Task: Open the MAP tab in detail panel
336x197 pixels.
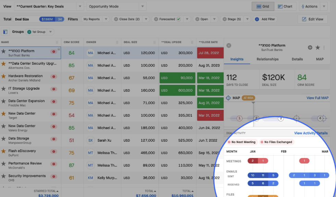Action: (x=320, y=59)
